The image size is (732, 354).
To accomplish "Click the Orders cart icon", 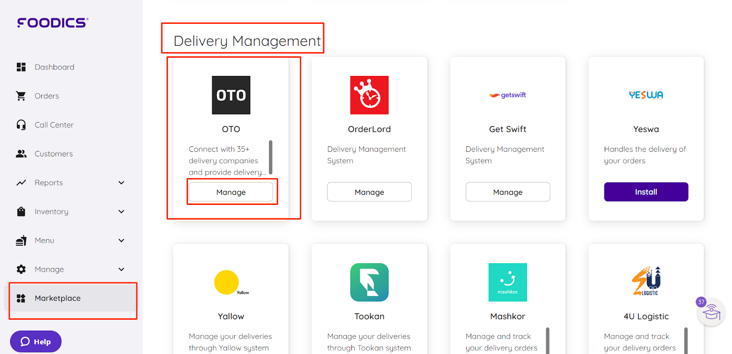I will pos(21,96).
